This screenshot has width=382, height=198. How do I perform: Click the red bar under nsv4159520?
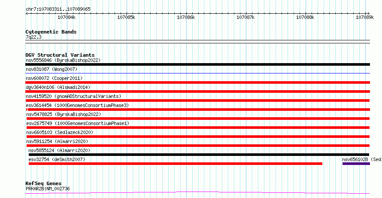(x=197, y=101)
